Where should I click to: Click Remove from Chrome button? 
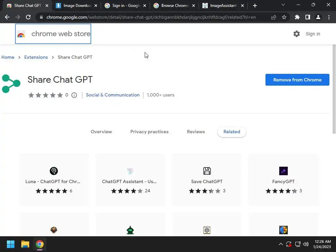tap(297, 80)
